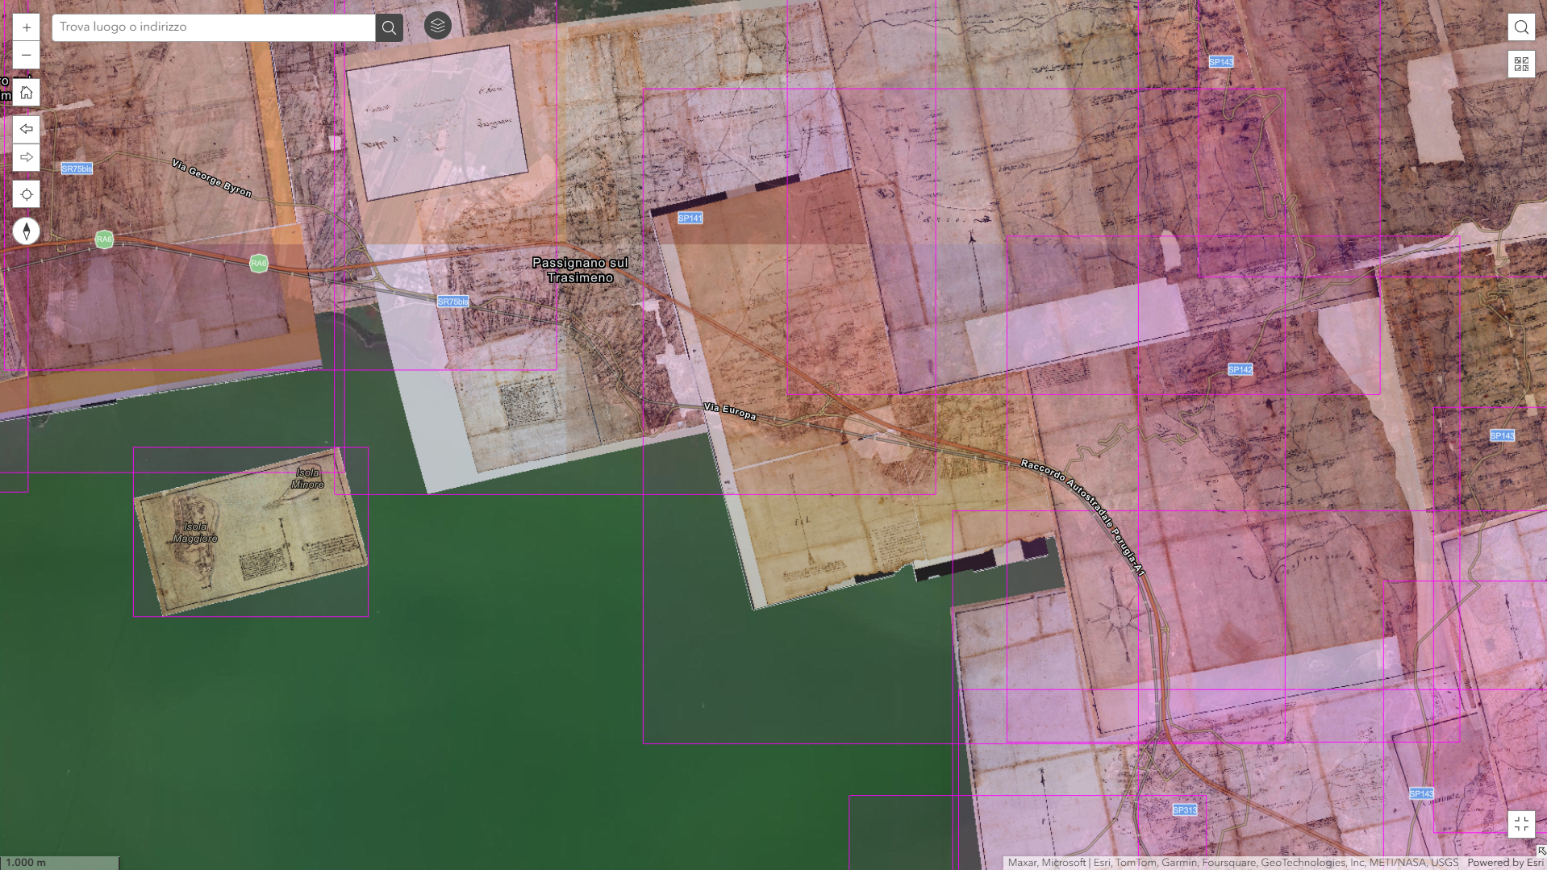Open the layers list panel
This screenshot has height=870, width=1547.
[x=437, y=26]
